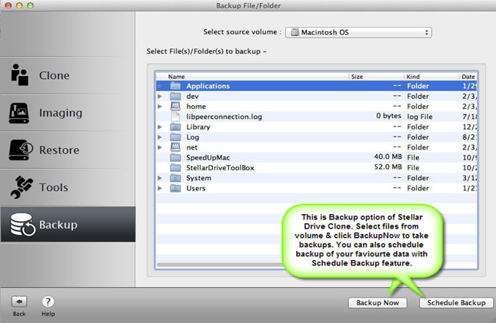The image size is (496, 323).
Task: Click the Back label
Action: [19, 314]
